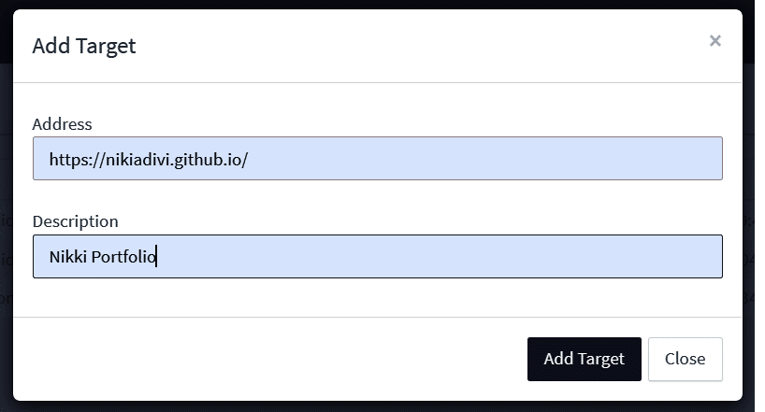Image resolution: width=765 pixels, height=412 pixels.
Task: Click blank header space beside the title
Action: click(x=421, y=47)
